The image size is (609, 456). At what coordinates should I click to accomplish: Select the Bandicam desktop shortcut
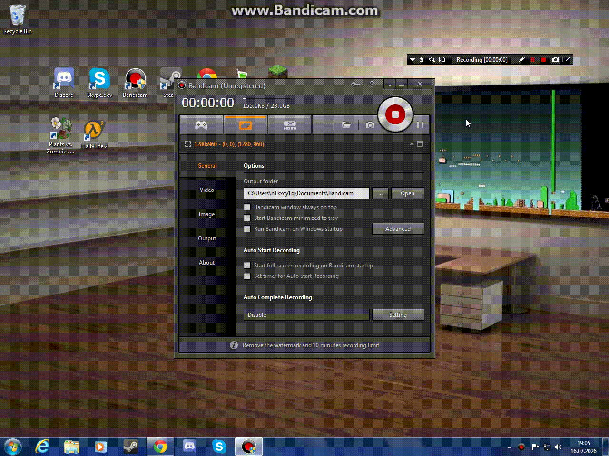point(135,83)
